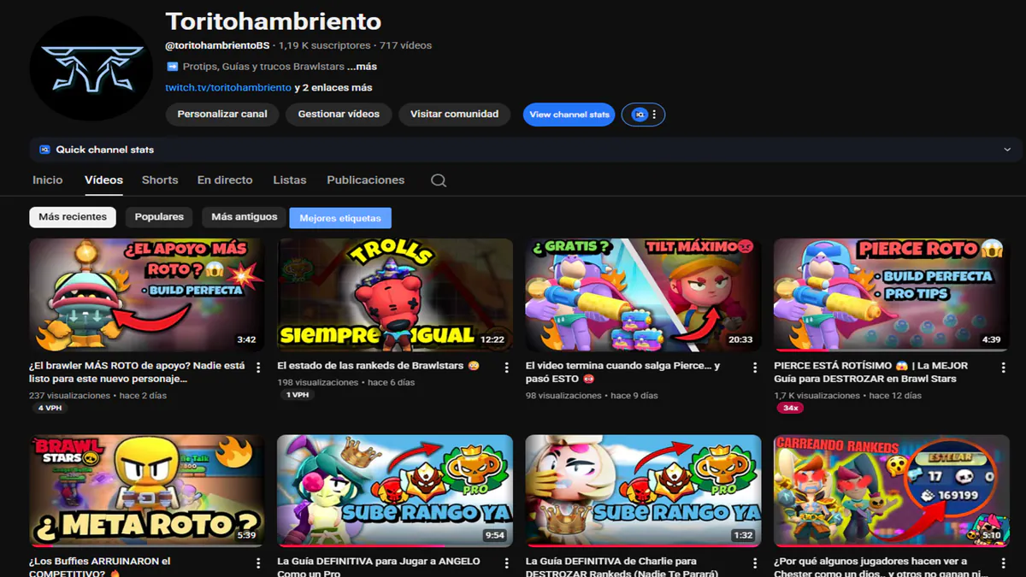Image resolution: width=1026 pixels, height=577 pixels.
Task: Expand channel description with '...más'
Action: (362, 67)
